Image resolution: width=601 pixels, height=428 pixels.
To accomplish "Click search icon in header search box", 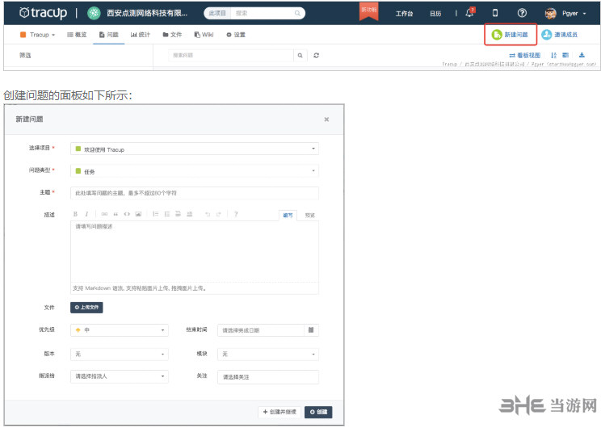I will (x=297, y=14).
